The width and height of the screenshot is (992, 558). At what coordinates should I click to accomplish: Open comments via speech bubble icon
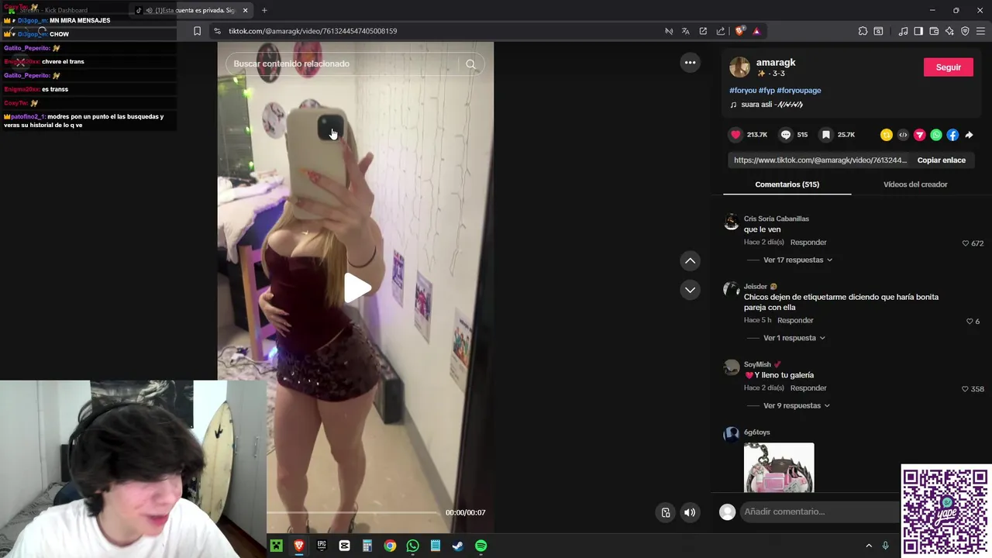pos(786,135)
